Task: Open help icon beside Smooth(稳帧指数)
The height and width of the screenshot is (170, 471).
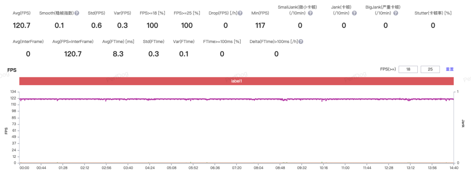Action: point(77,13)
